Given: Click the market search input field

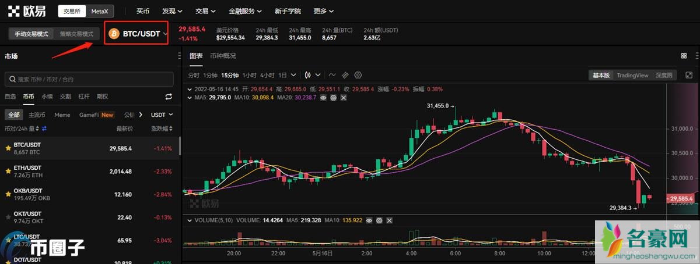Looking at the screenshot, I should coord(89,79).
